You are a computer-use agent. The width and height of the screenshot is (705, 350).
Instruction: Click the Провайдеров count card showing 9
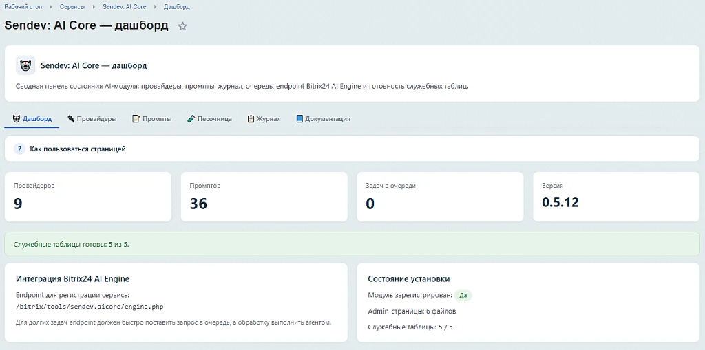(x=88, y=197)
